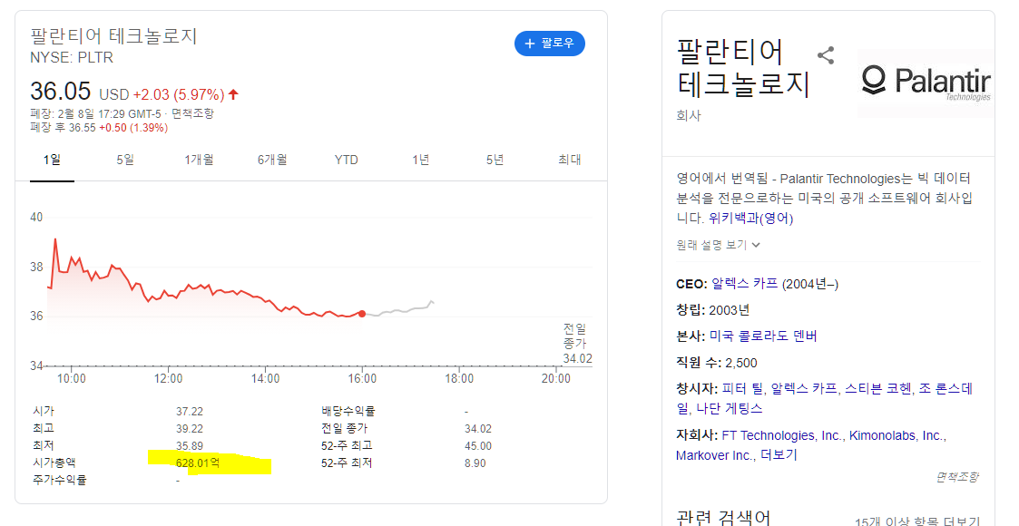Click the 전일 종가 value 34.02 in table
This screenshot has height=526, width=1019.
click(x=477, y=429)
